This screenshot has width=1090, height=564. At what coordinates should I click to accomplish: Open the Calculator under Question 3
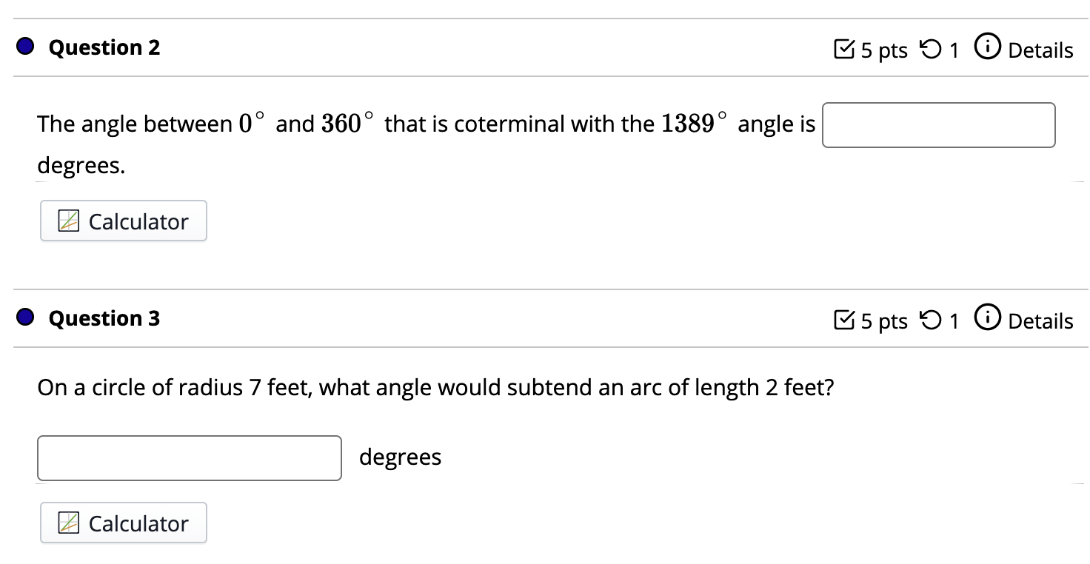(x=124, y=523)
